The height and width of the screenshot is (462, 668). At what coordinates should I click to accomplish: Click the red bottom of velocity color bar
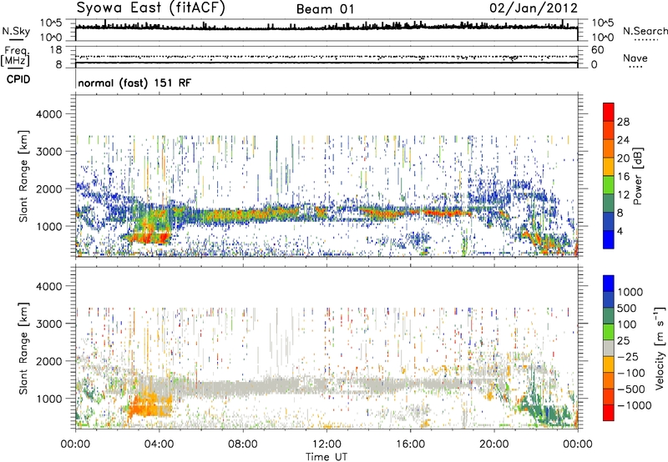coord(609,413)
